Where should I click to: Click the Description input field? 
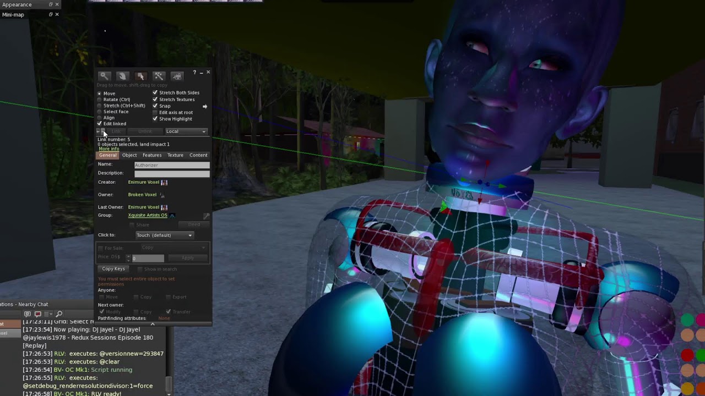pyautogui.click(x=172, y=174)
